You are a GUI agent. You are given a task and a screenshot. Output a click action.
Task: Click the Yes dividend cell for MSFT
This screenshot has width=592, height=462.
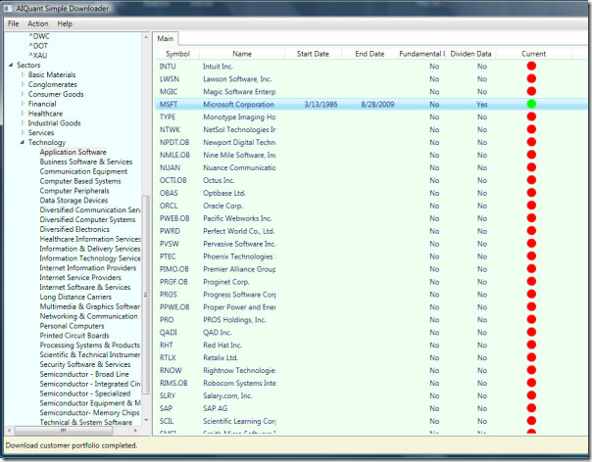[x=482, y=104]
